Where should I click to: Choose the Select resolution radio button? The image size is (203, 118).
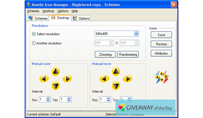[34, 34]
